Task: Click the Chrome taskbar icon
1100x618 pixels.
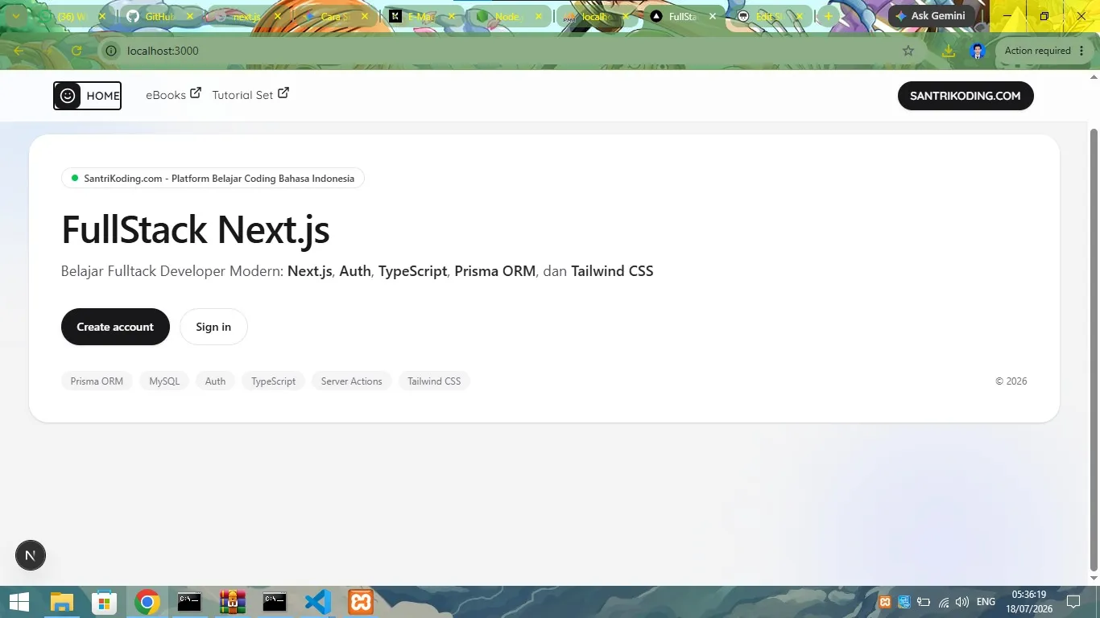Action: tap(147, 602)
